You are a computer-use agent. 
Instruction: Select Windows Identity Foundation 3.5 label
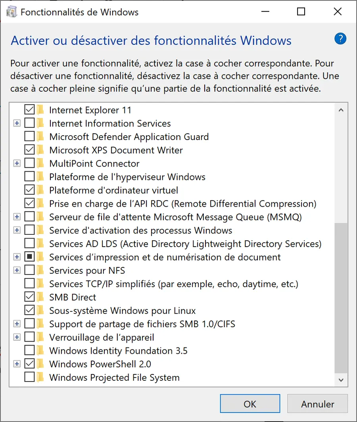(x=118, y=351)
